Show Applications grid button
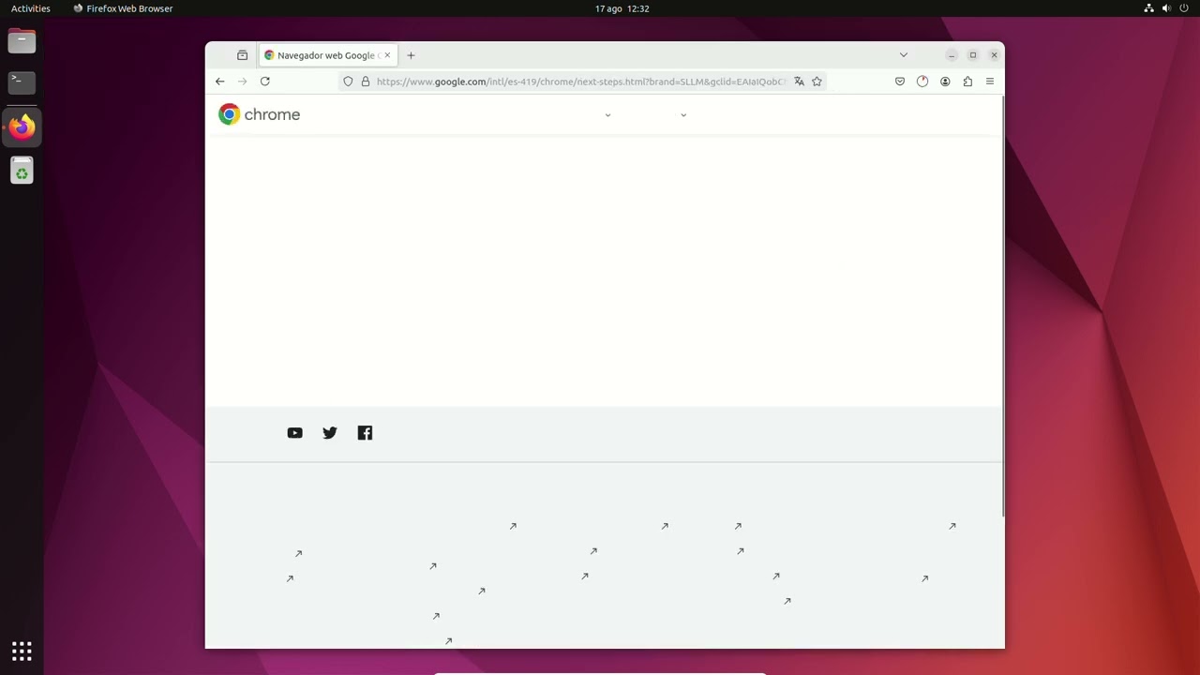 click(x=22, y=651)
